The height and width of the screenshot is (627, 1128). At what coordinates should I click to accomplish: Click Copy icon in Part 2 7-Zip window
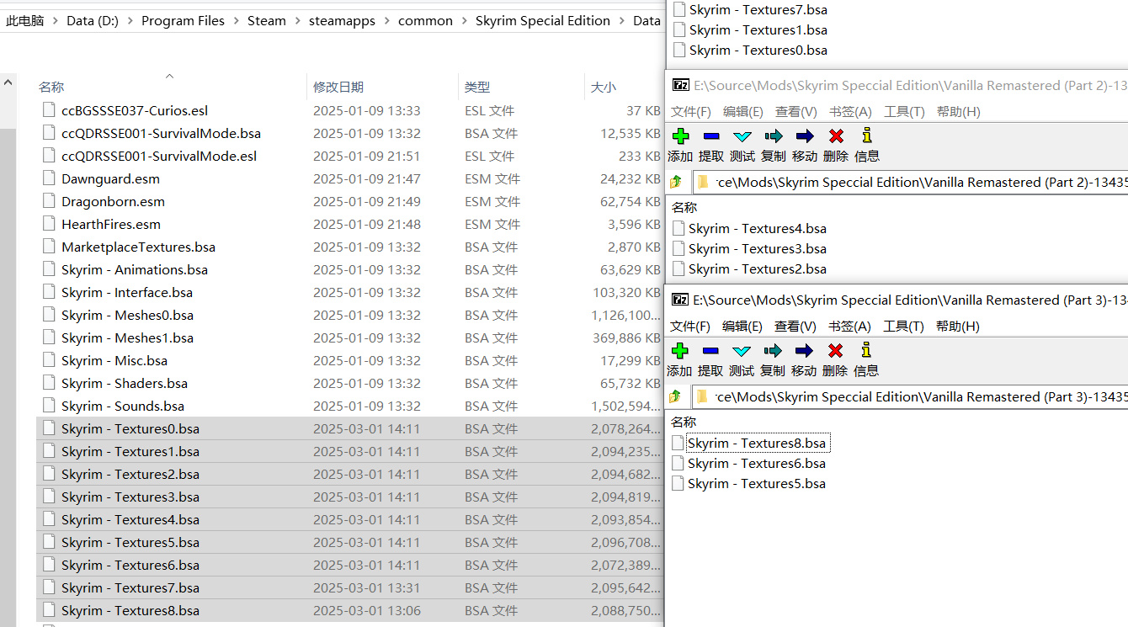click(x=773, y=136)
